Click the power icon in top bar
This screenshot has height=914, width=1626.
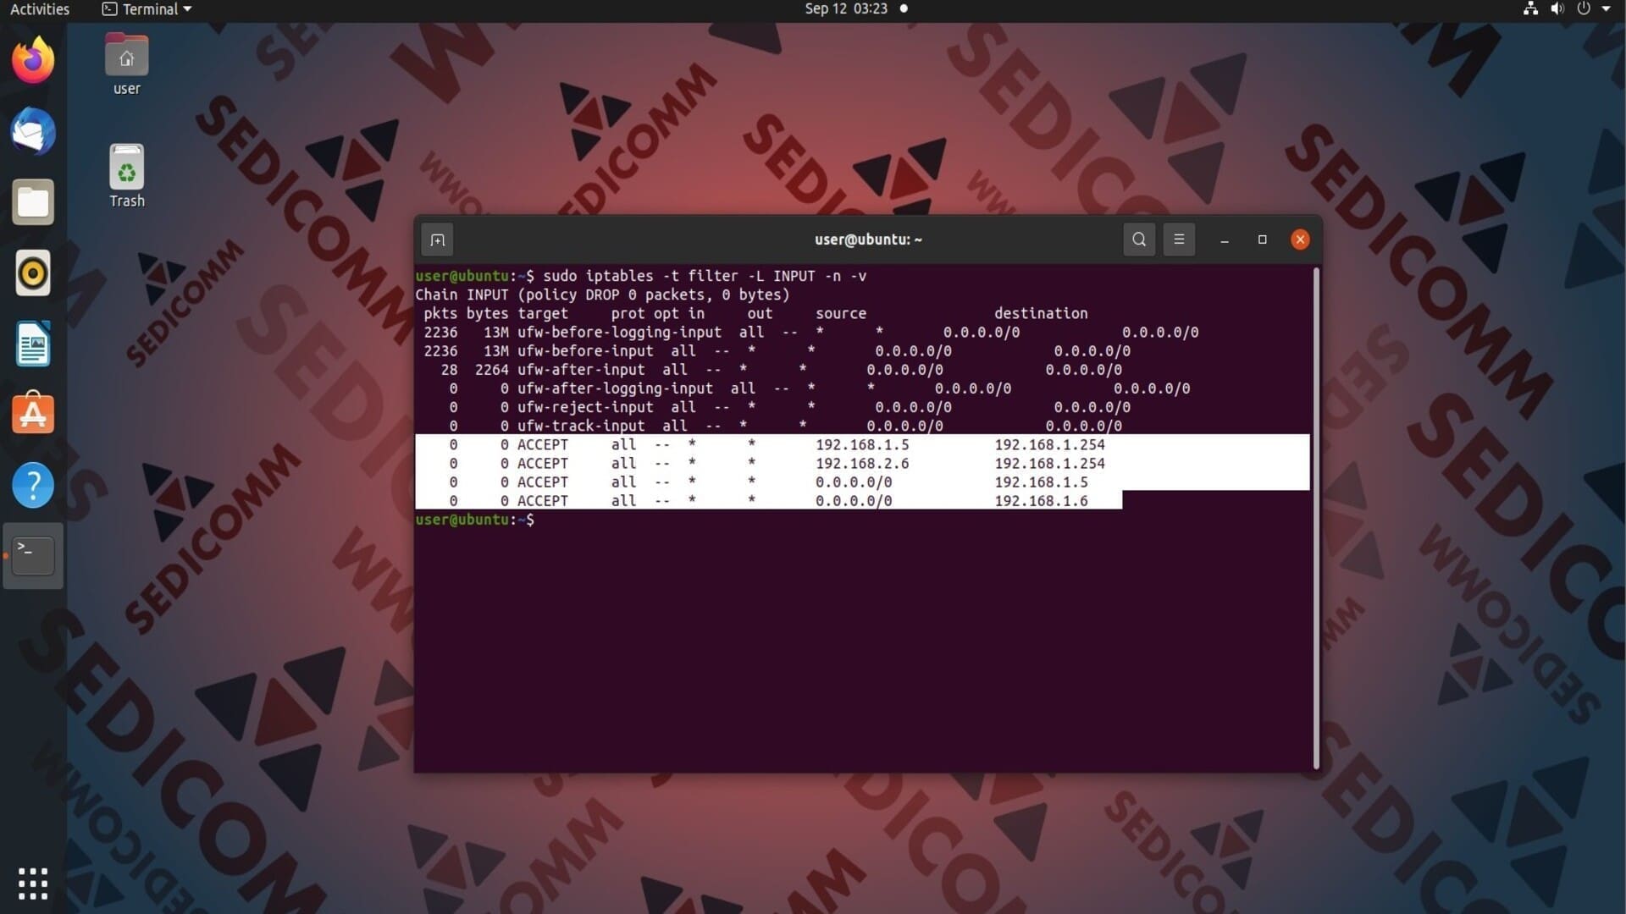[x=1584, y=9]
